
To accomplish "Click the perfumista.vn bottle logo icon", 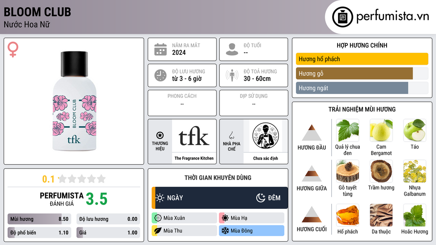I will pyautogui.click(x=342, y=17).
